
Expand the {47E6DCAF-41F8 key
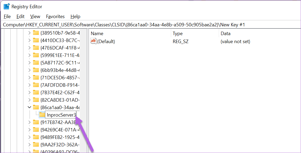pyautogui.click(x=29, y=48)
